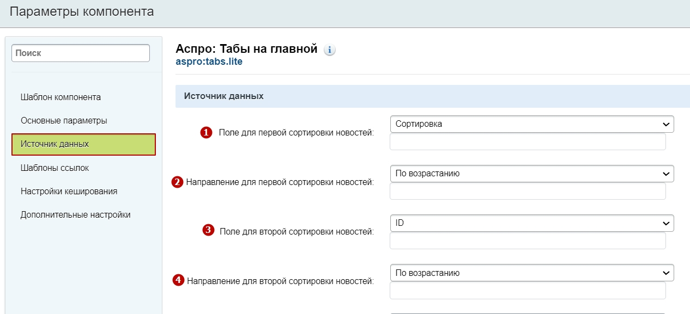This screenshot has width=690, height=314.
Task: Click the text box under the ID dropdown
Action: pyautogui.click(x=528, y=241)
